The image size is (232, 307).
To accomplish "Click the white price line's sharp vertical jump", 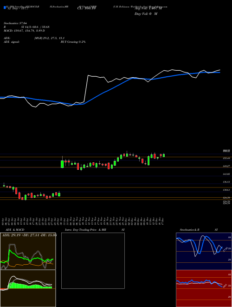I will [86, 88].
